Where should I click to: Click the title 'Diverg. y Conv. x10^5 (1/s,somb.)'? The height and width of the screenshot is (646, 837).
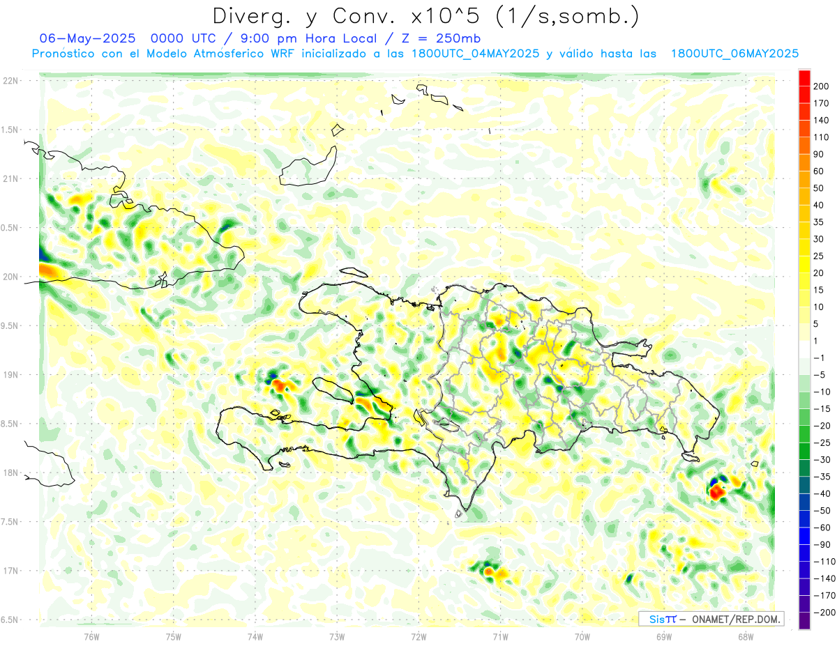[426, 16]
